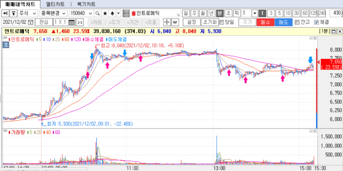Click the stock search magnifier icon

(98, 13)
